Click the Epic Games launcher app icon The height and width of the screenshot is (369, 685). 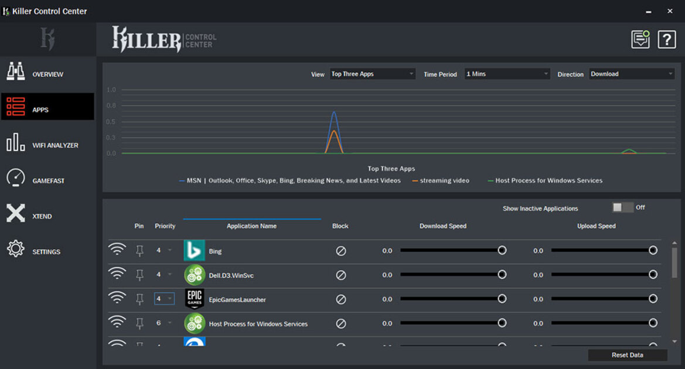tap(195, 299)
